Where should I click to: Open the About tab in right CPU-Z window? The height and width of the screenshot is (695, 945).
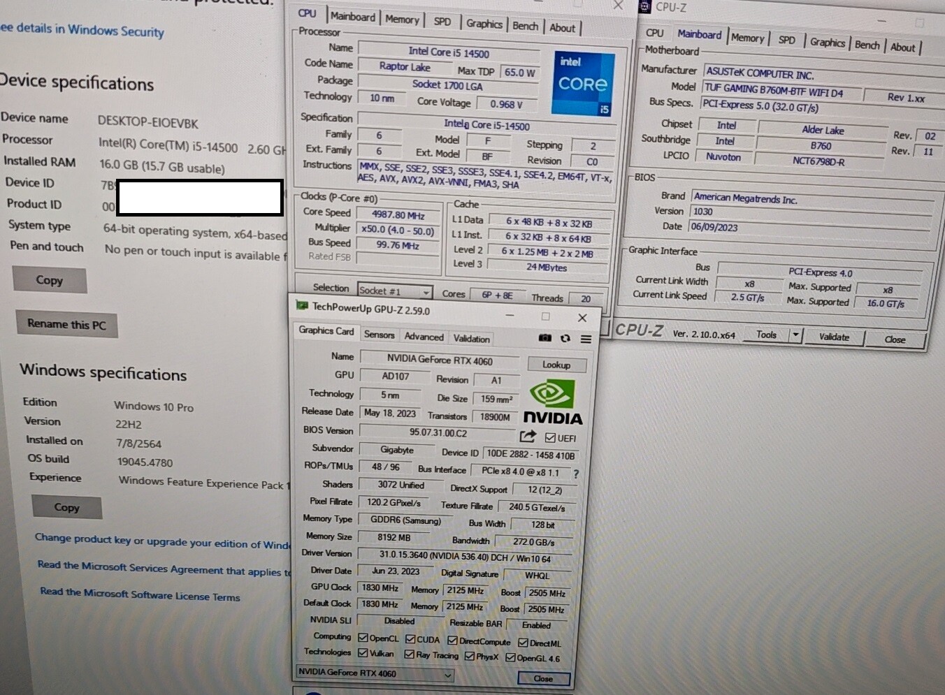902,47
